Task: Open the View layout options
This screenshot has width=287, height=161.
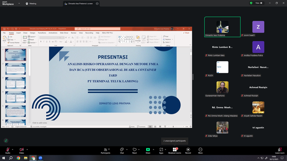Action: pos(259,3)
